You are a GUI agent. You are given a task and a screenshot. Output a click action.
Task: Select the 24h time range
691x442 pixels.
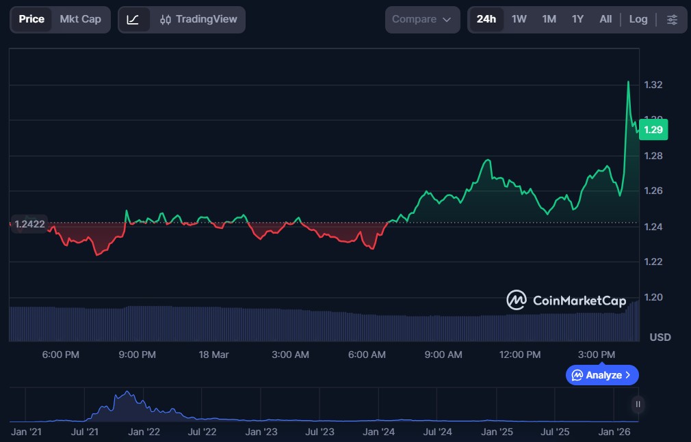[486, 20]
